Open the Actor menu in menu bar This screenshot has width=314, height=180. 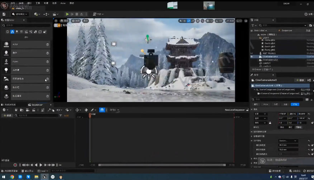(63, 3)
